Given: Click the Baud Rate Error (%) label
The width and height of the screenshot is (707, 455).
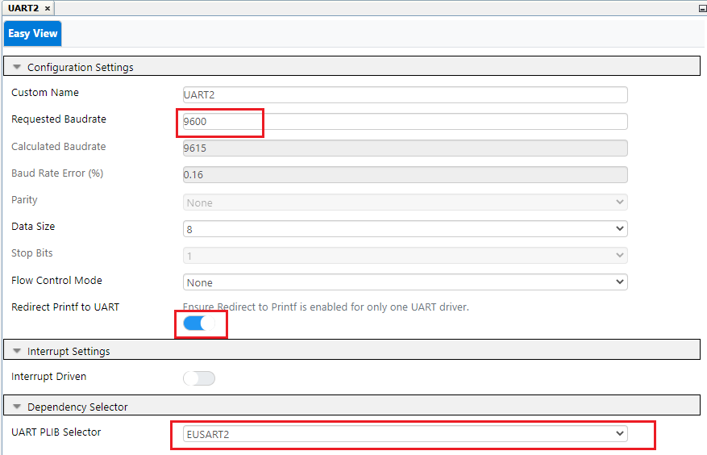Looking at the screenshot, I should pos(57,173).
